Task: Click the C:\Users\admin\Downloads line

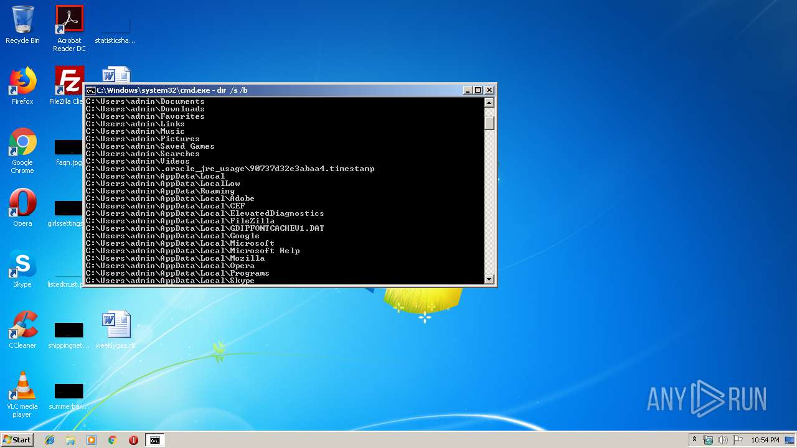Action: 145,109
